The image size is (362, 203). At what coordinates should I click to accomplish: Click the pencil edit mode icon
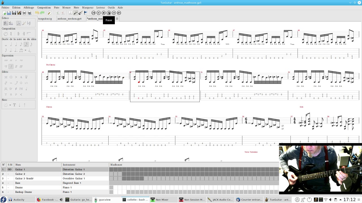tap(49, 13)
